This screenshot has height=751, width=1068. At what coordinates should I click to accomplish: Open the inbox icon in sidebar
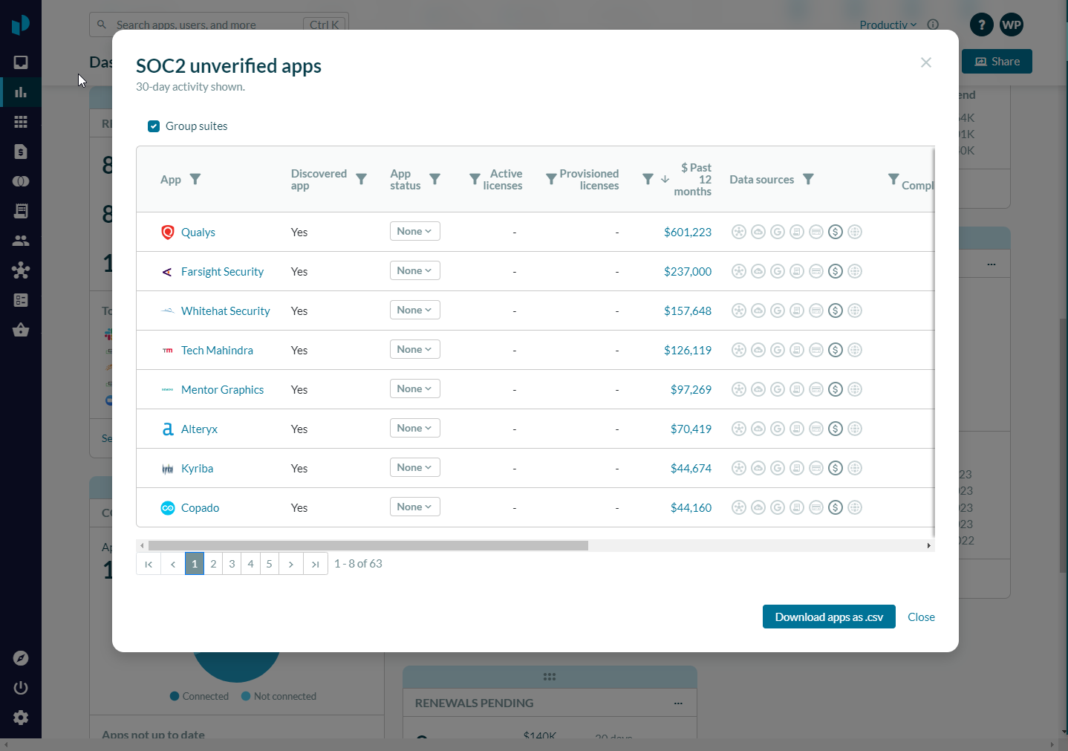(21, 62)
